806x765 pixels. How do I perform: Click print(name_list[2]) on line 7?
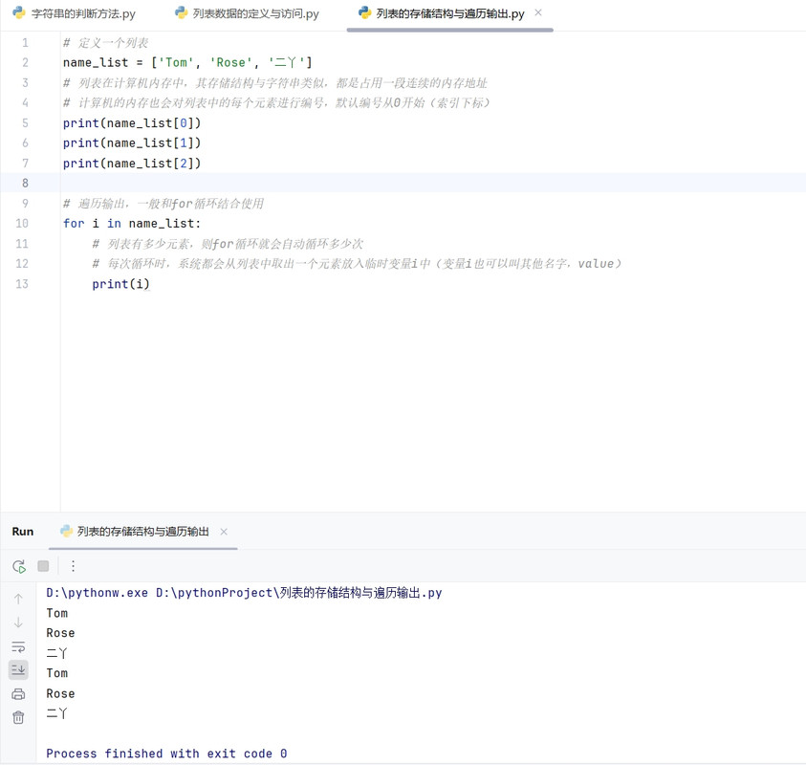point(132,164)
